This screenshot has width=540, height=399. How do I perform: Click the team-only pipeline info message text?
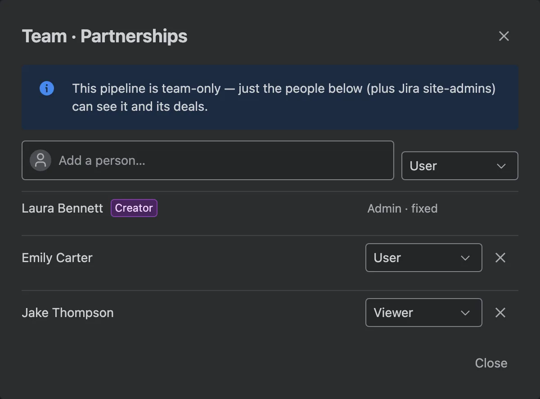(x=283, y=98)
